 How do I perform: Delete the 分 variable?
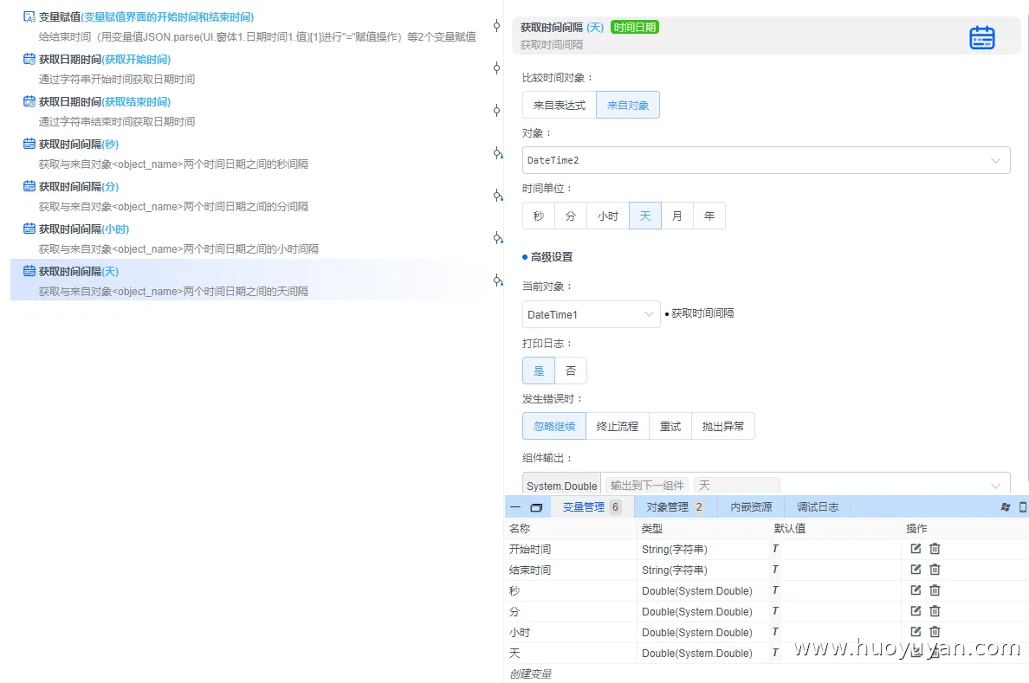tap(935, 611)
